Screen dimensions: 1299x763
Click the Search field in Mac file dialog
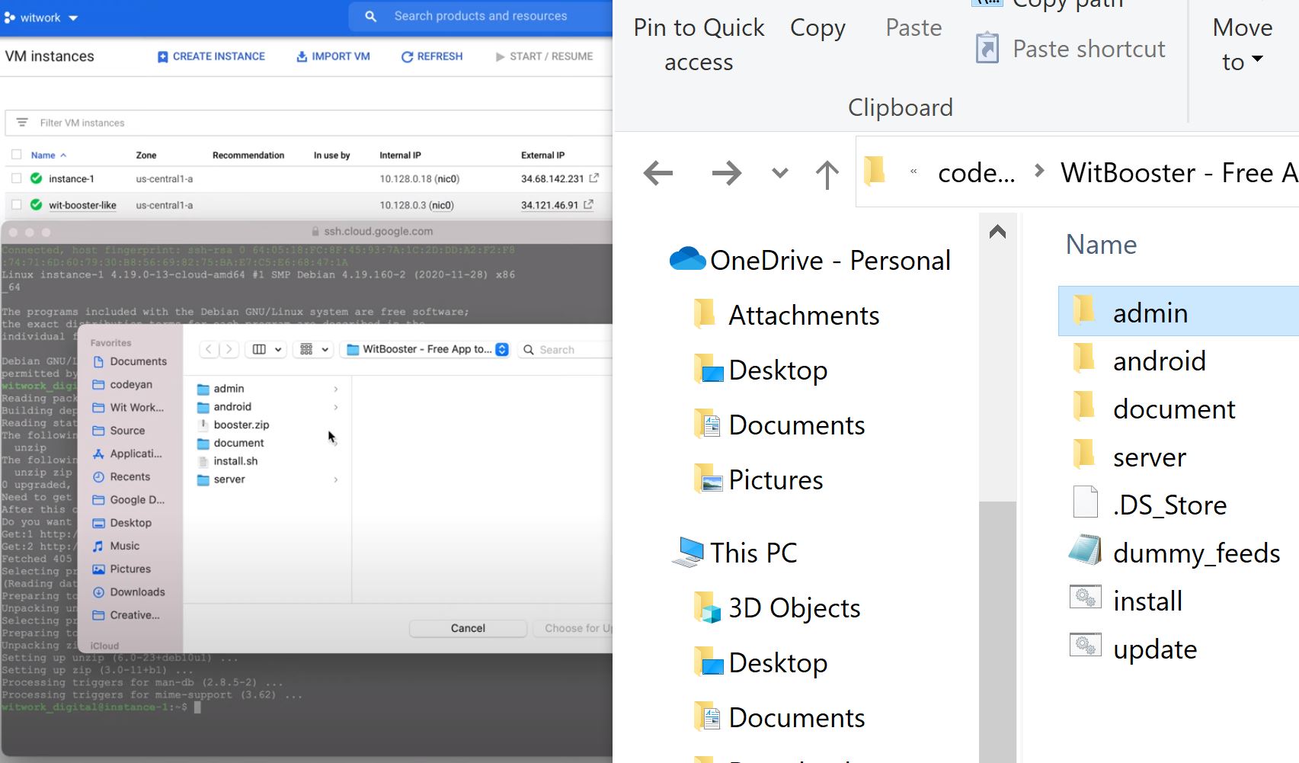click(565, 350)
